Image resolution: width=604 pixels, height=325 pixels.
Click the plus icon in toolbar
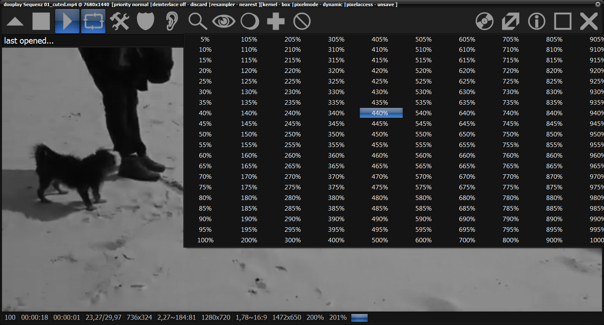[x=276, y=21]
